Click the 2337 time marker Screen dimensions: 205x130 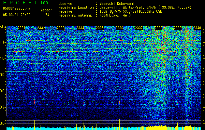(139, 28)
